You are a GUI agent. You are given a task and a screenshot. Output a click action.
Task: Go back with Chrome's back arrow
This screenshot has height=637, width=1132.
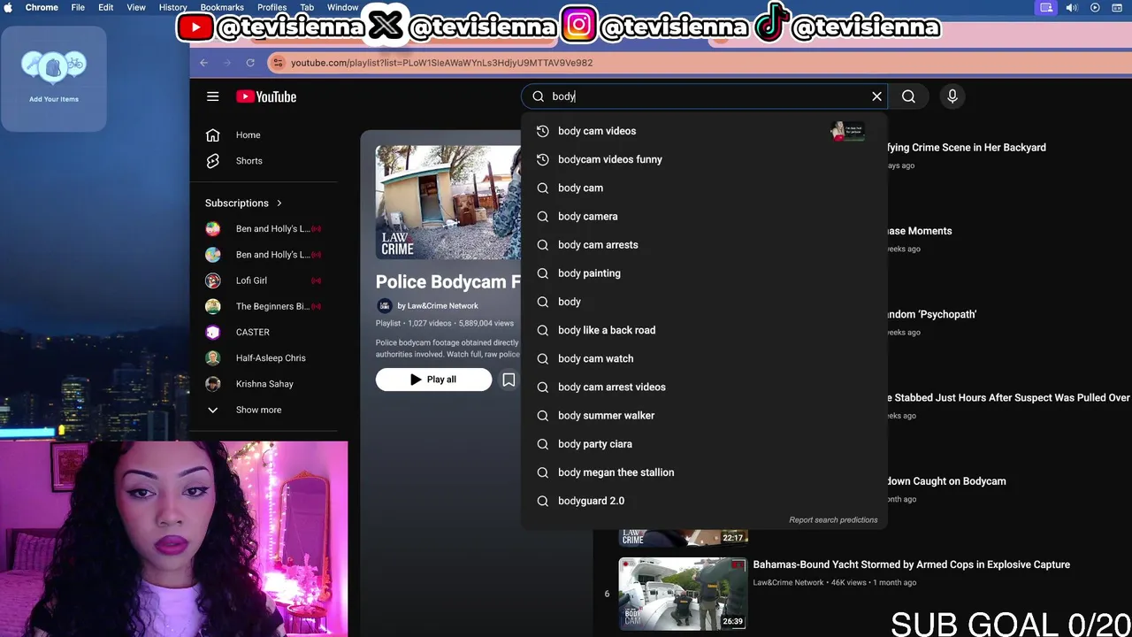203,63
